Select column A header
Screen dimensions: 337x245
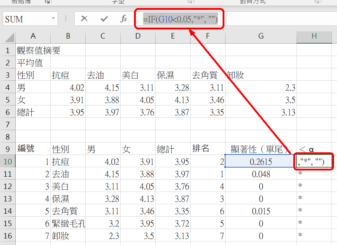[33, 36]
